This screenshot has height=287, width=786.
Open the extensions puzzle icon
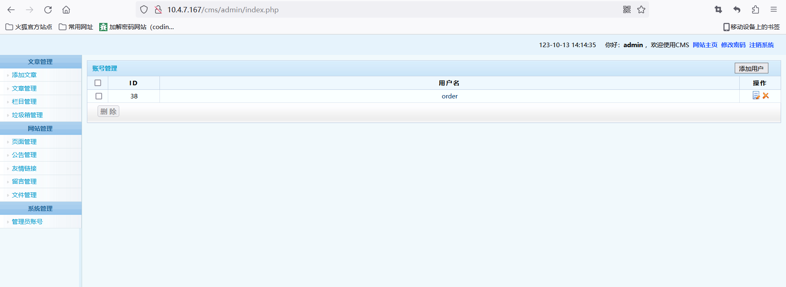click(755, 9)
